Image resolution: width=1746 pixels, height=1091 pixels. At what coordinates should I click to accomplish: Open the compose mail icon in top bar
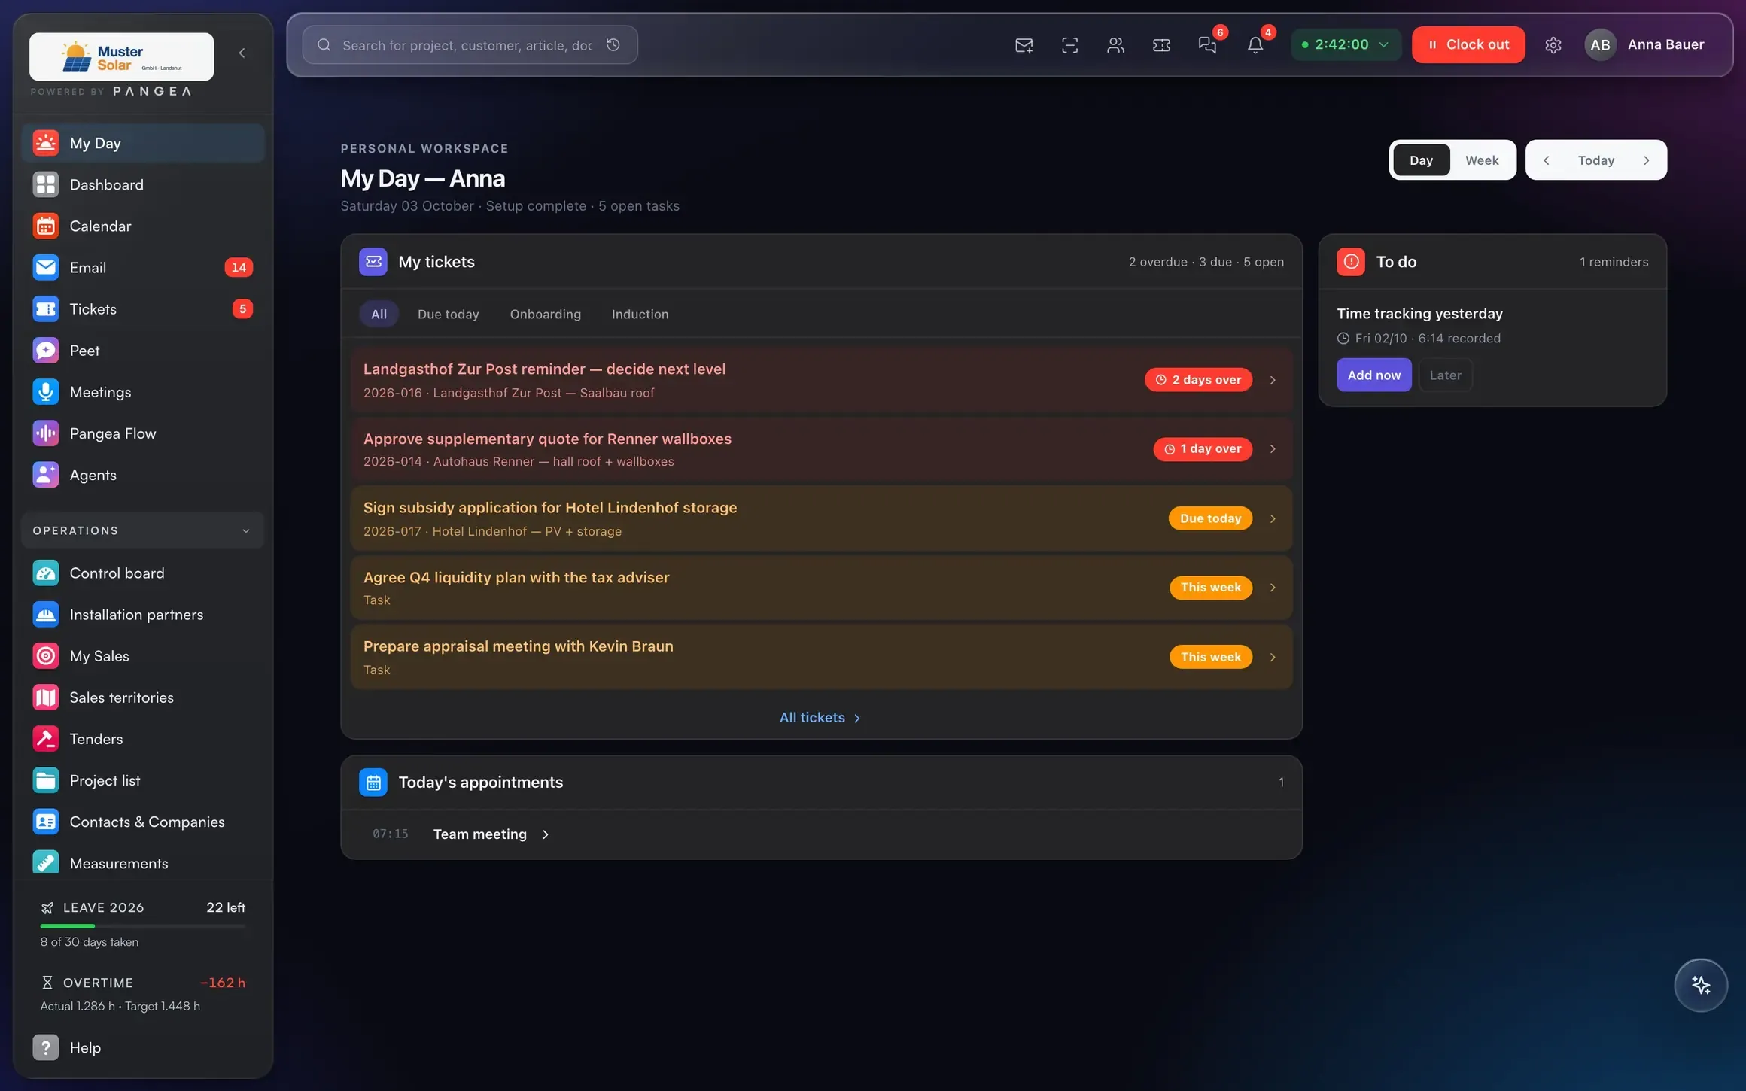(1024, 45)
